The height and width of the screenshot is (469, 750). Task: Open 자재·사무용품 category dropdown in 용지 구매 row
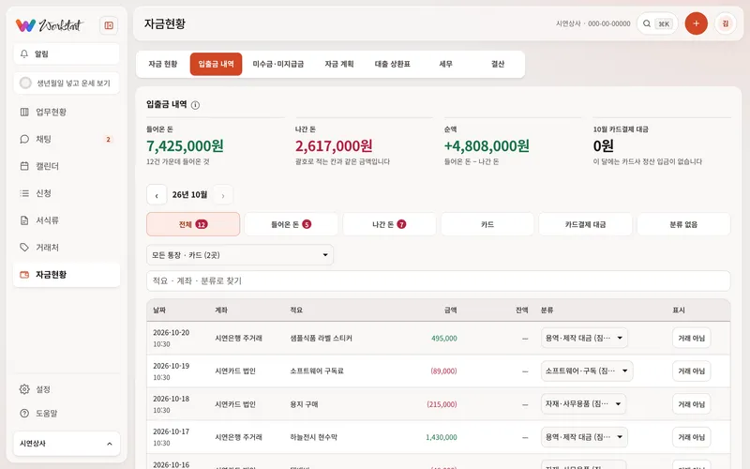coord(583,404)
